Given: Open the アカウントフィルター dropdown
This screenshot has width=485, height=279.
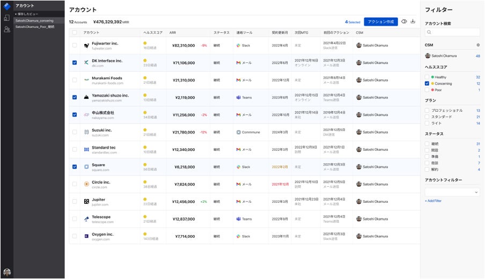Looking at the screenshot, I should coord(452,192).
